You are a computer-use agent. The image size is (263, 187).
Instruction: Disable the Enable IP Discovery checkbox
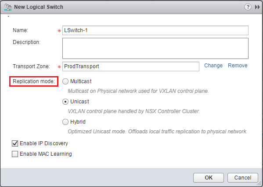[15, 143]
